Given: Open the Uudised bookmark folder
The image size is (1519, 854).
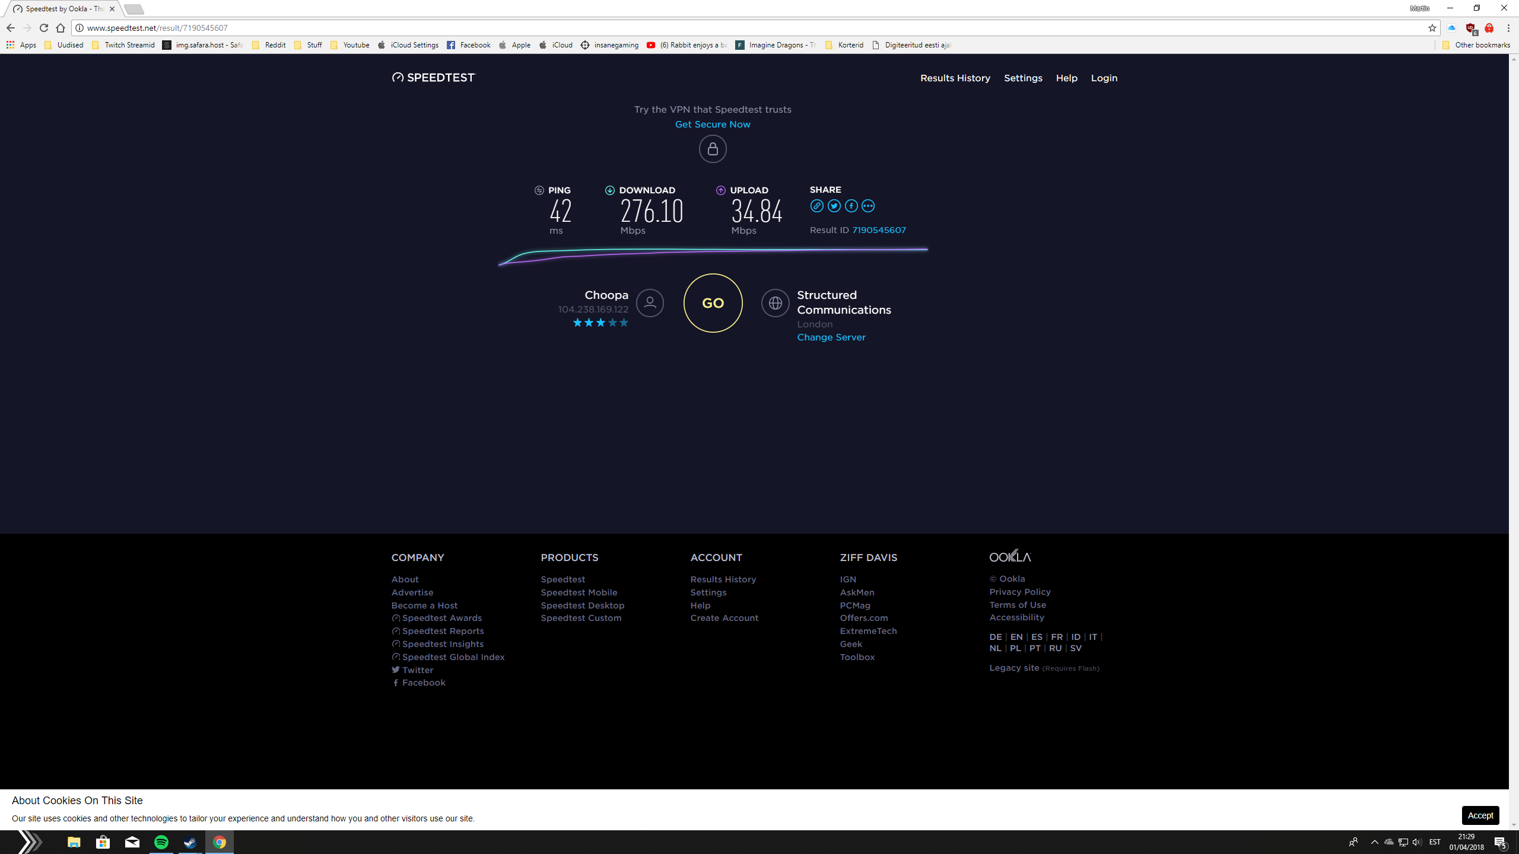Looking at the screenshot, I should (x=64, y=45).
